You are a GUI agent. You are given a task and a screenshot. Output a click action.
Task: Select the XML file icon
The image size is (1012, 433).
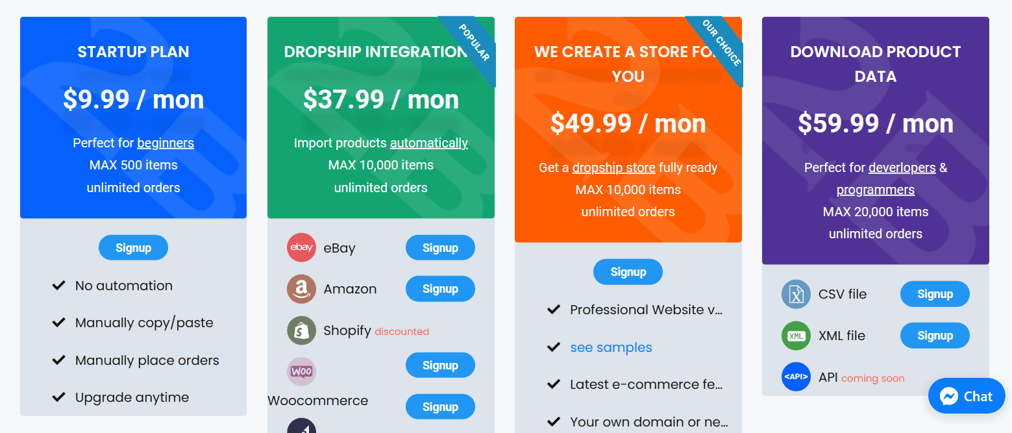796,335
